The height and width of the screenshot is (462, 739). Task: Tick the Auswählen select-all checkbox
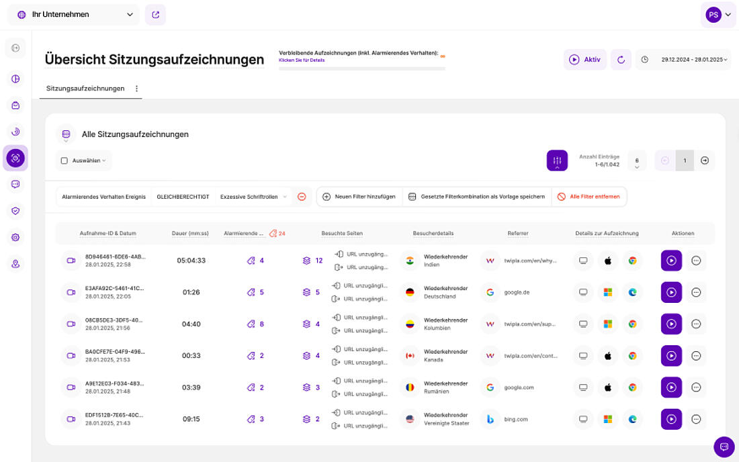pos(64,160)
